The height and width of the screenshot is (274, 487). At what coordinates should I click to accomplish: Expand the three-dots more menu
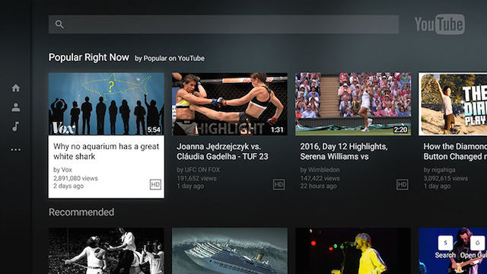[x=16, y=150]
